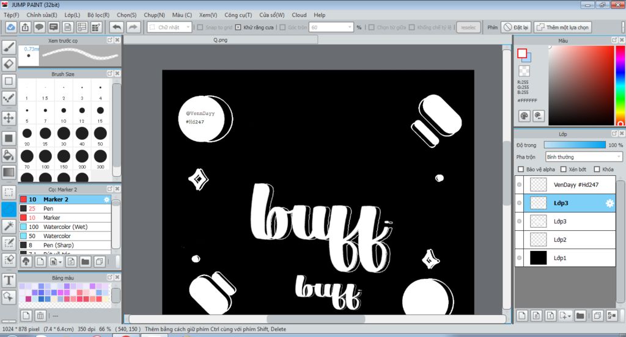Open Pha trộn Bình thường blend dropdown
This screenshot has height=337, width=626.
click(x=584, y=157)
